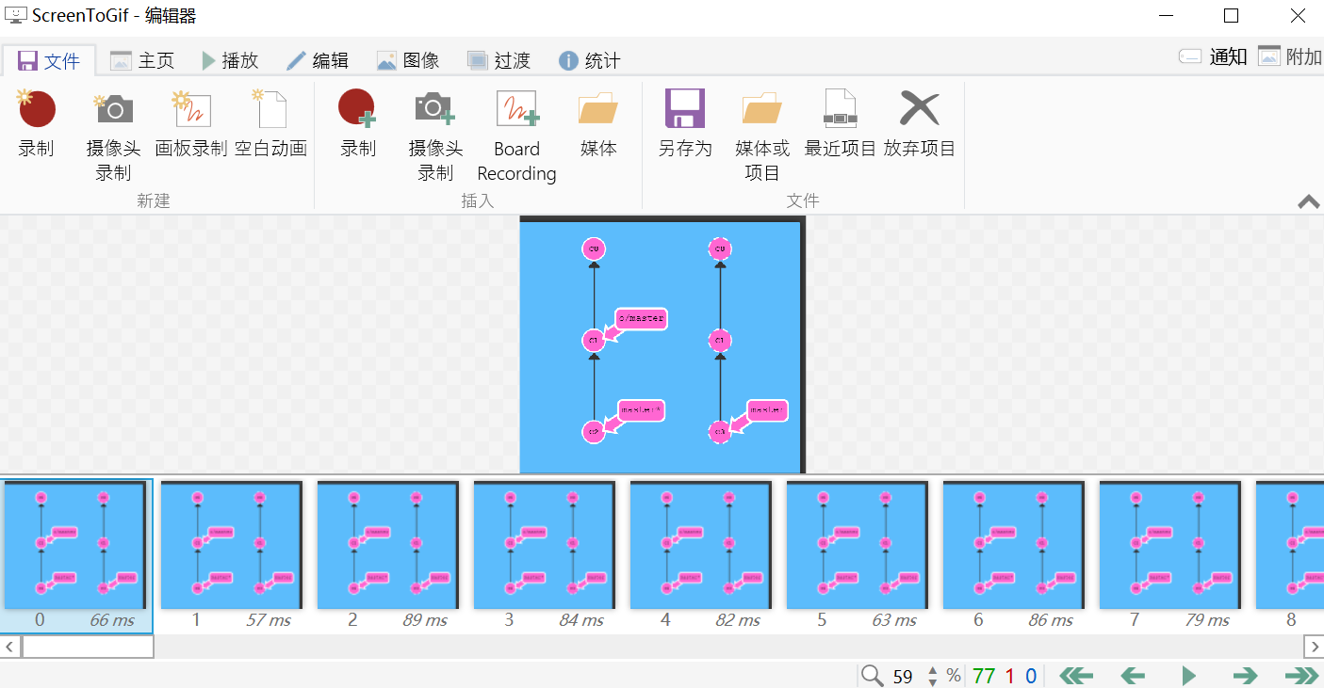Start a new screen recording
1324x688 pixels.
(x=37, y=122)
